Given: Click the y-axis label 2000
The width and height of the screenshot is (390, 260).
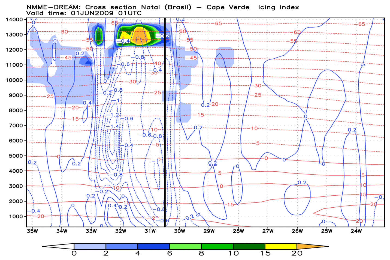Looking at the screenshot, I should pos(16,201).
